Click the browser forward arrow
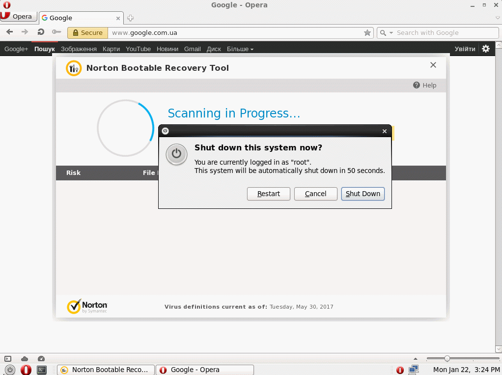Screen dimensions: 502x375 (x=25, y=32)
